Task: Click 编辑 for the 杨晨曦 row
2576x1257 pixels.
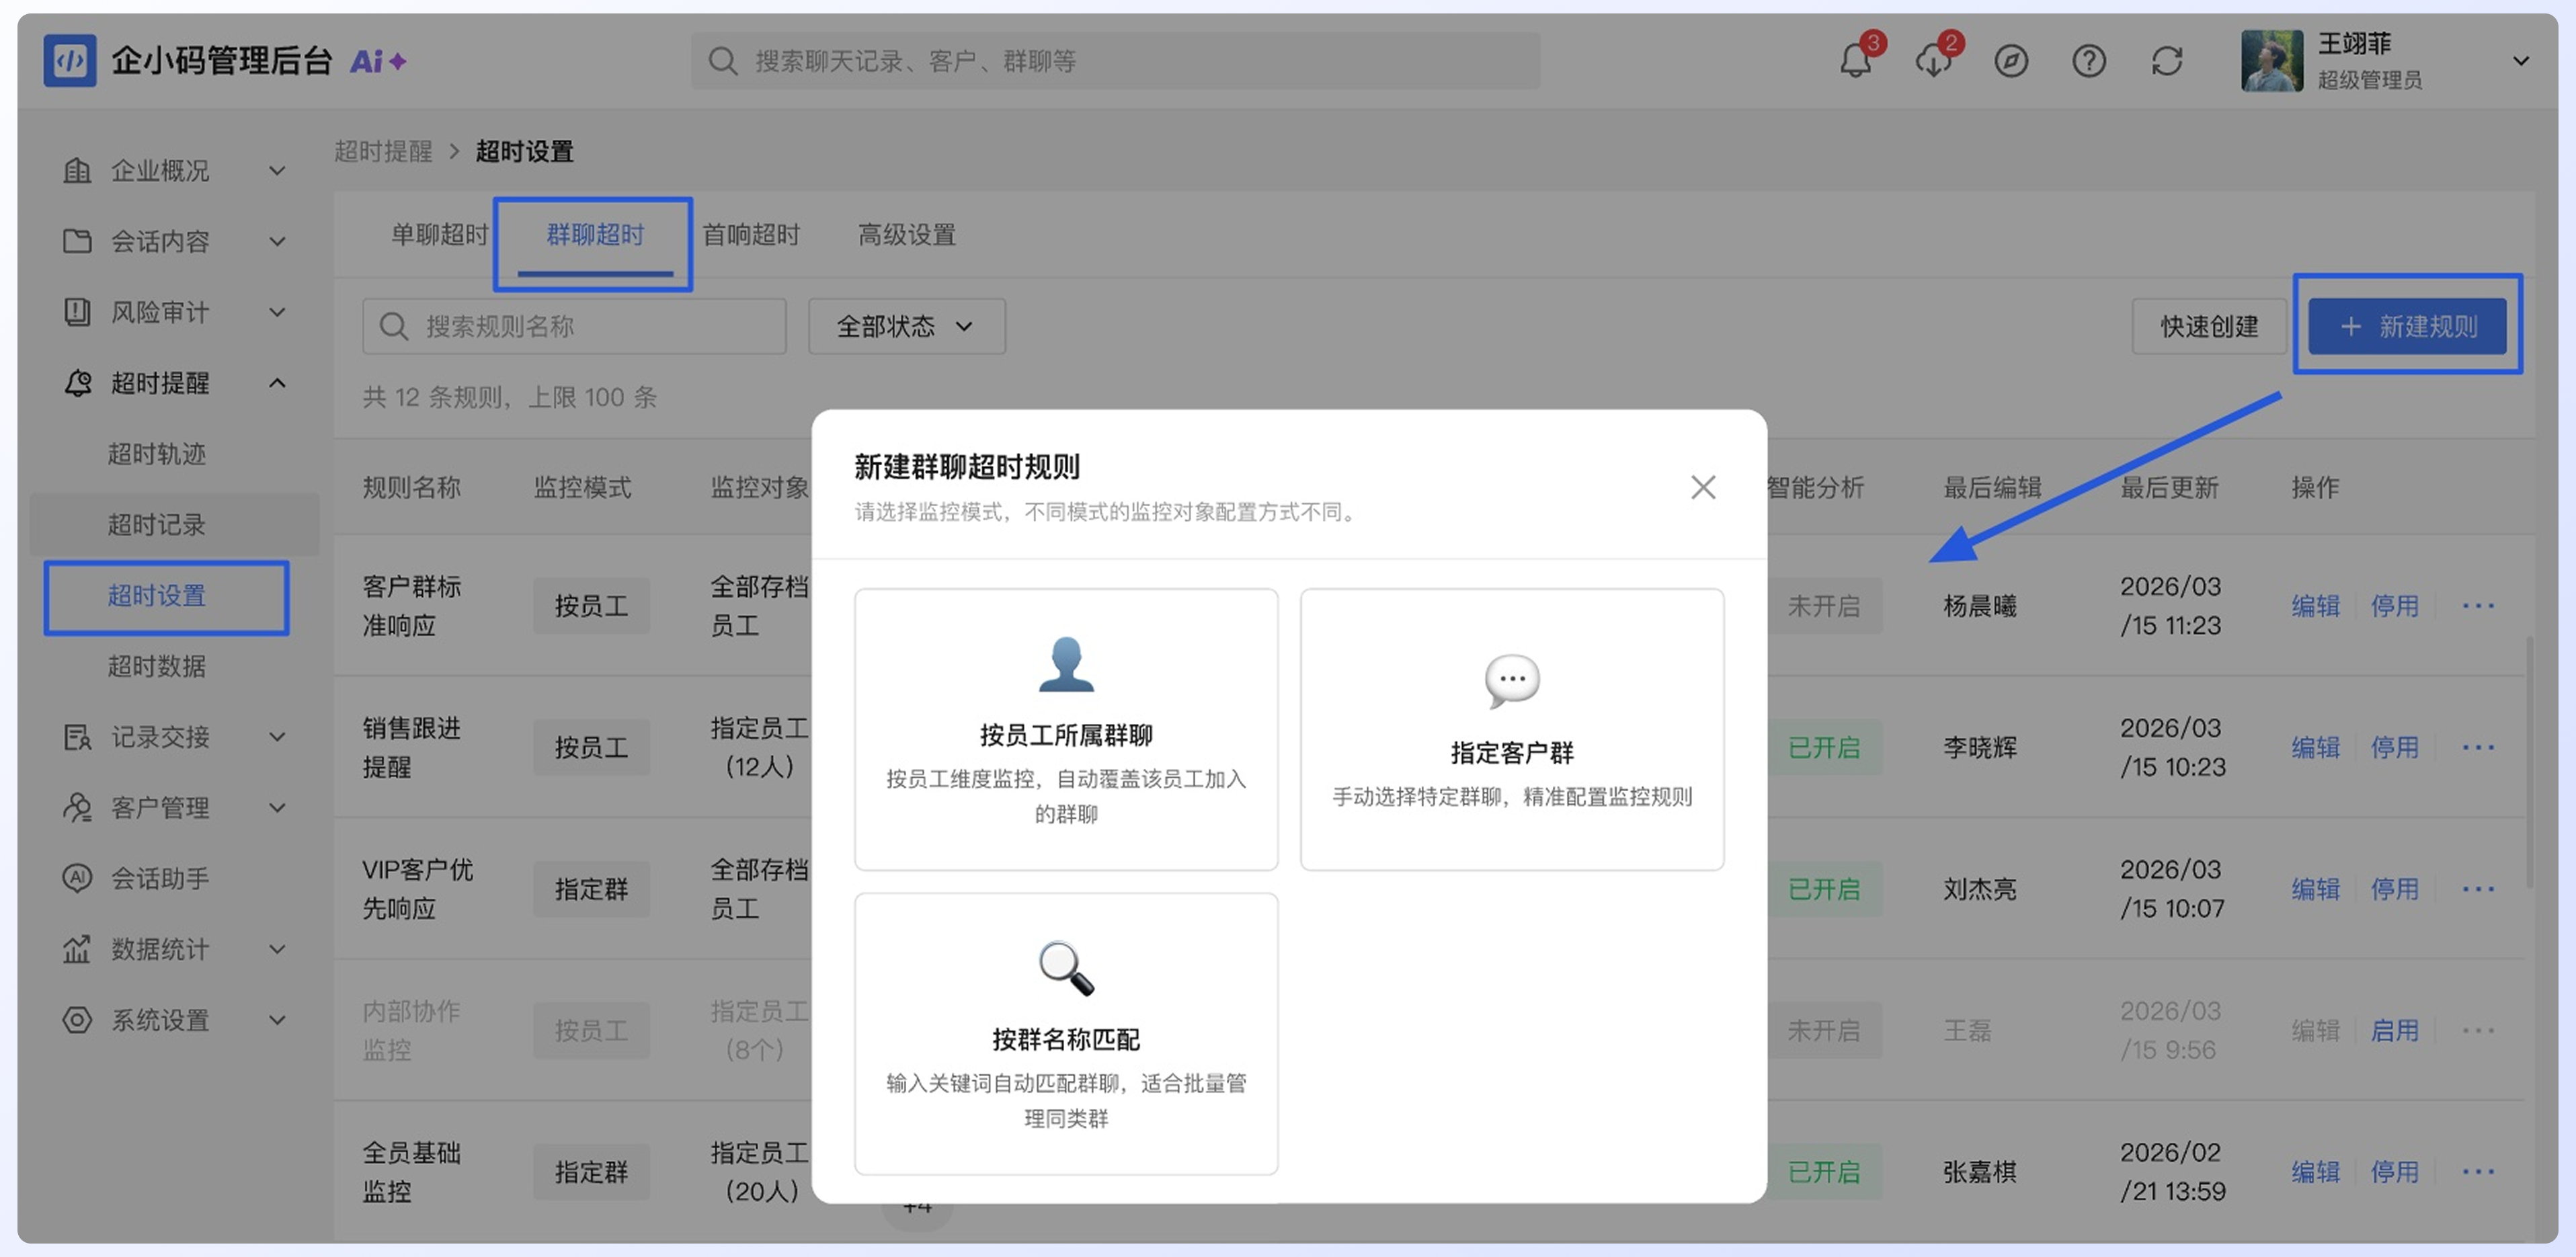Action: (x=2316, y=606)
